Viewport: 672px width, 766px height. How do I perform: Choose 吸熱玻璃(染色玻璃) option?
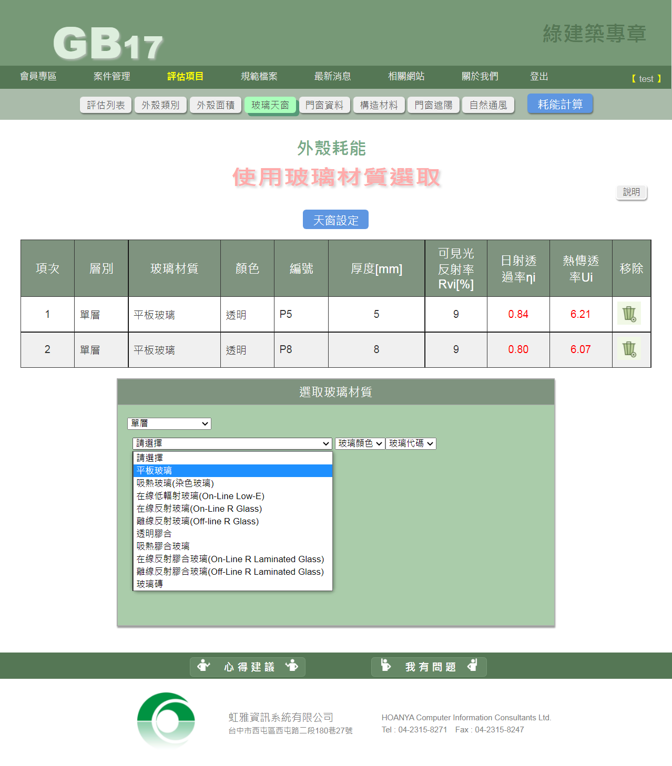(x=232, y=483)
